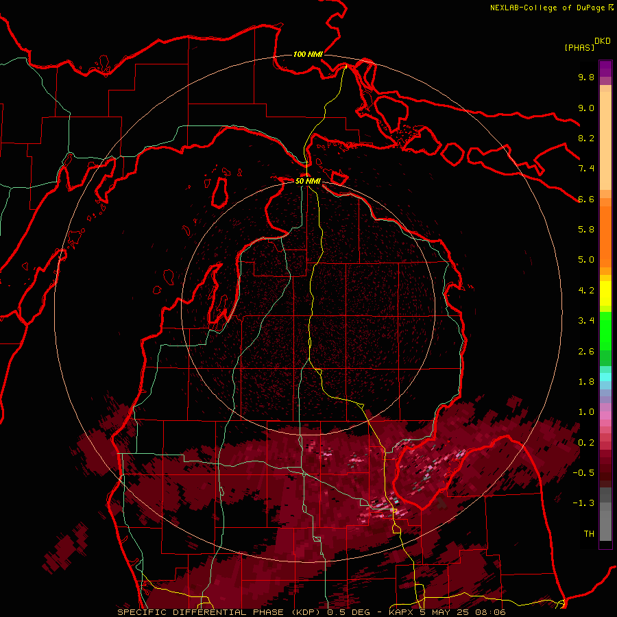This screenshot has height=617, width=617.
Task: Click the 5 MAY 25 date in the caption
Action: pyautogui.click(x=444, y=612)
